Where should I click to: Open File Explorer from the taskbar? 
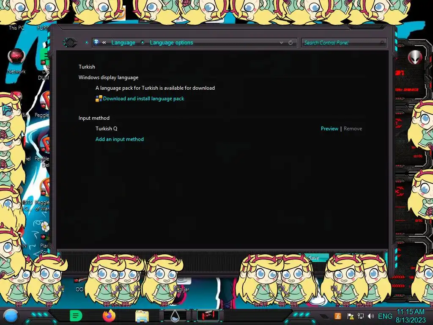(142, 316)
